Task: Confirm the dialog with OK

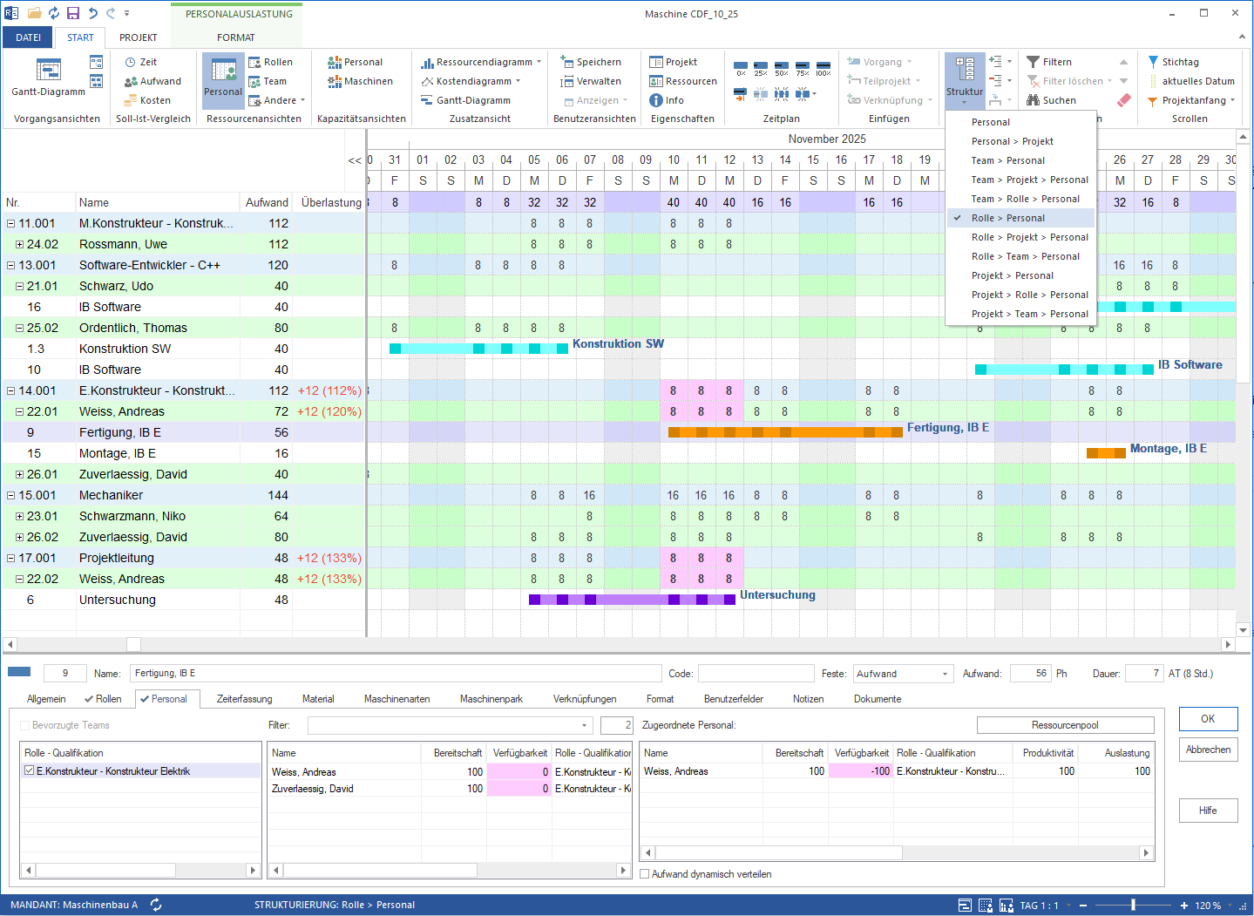Action: (x=1207, y=718)
